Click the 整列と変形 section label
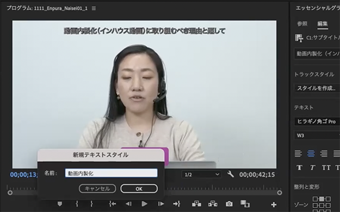Screen dimensions: 340x212 (x=307, y=187)
